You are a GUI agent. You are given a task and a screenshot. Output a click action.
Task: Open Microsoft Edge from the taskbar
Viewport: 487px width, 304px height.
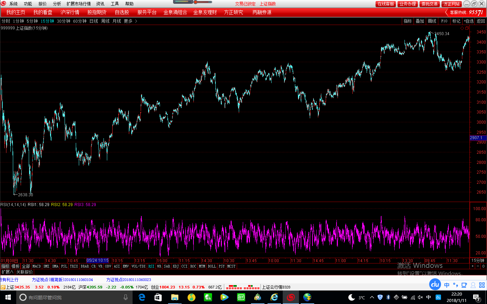[x=142, y=297]
